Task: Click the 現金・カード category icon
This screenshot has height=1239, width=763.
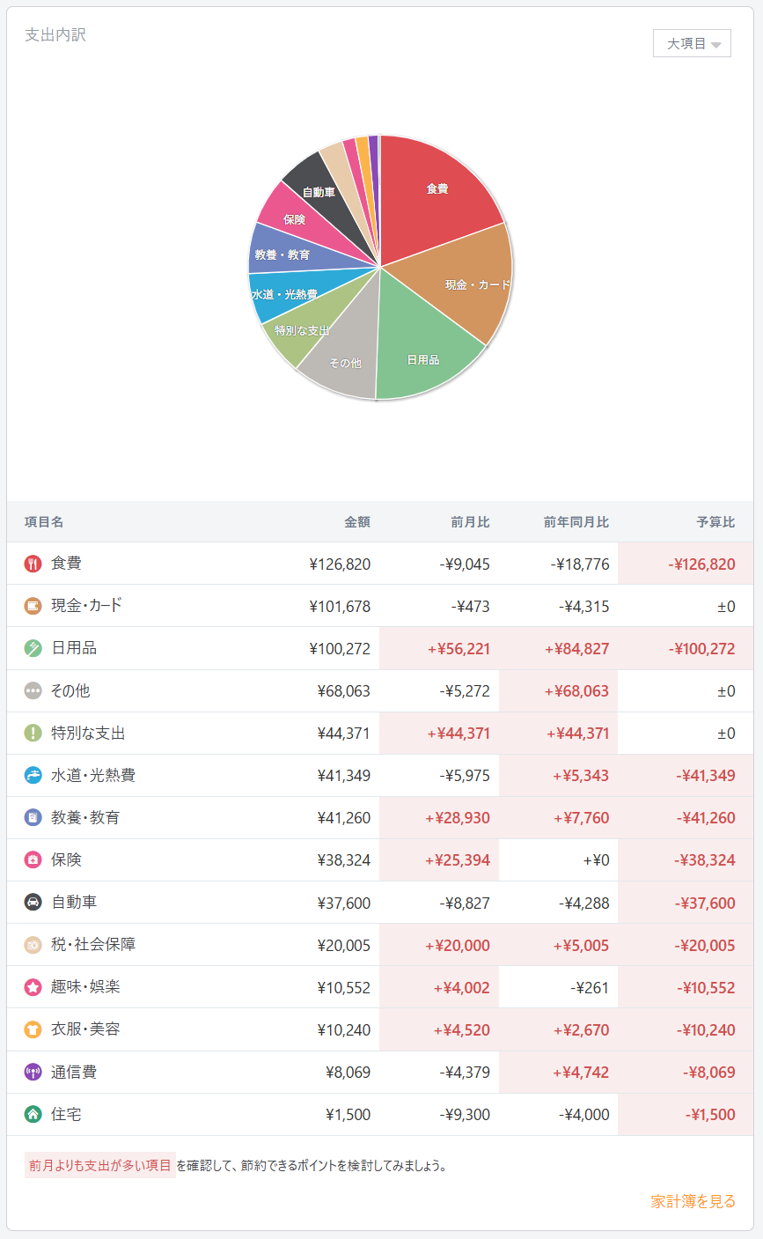Action: [x=33, y=606]
